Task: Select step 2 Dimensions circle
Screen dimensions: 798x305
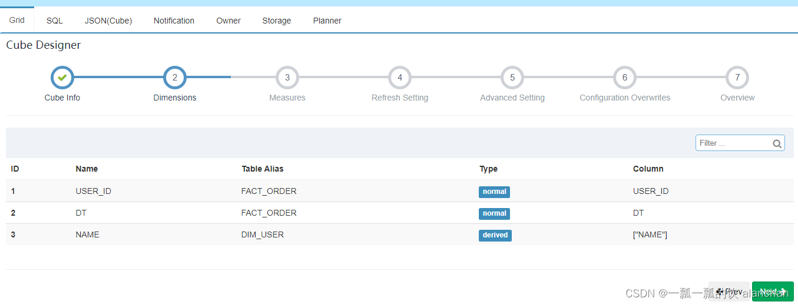Action: pyautogui.click(x=175, y=78)
